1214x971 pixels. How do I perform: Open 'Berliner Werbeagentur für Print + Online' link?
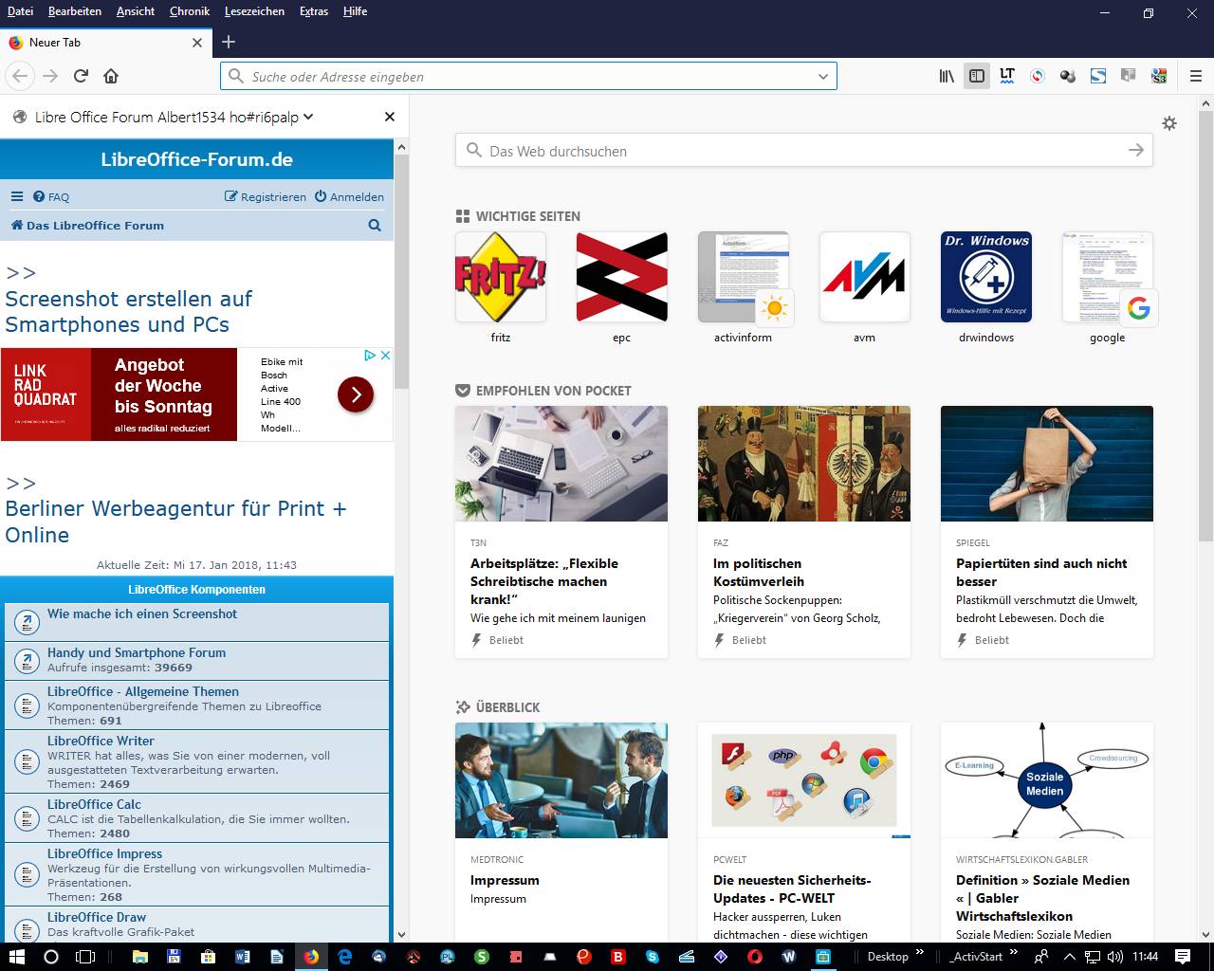tap(175, 522)
